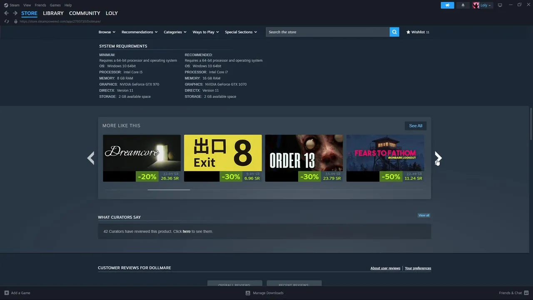Screen dimensions: 533x300
Task: Open the LOLY profile tab
Action: click(x=112, y=13)
